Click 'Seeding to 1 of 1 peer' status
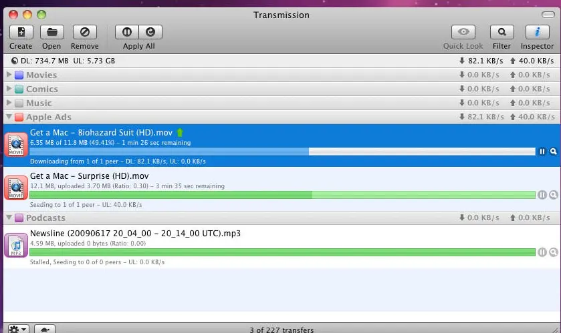561x333 pixels. pos(62,204)
